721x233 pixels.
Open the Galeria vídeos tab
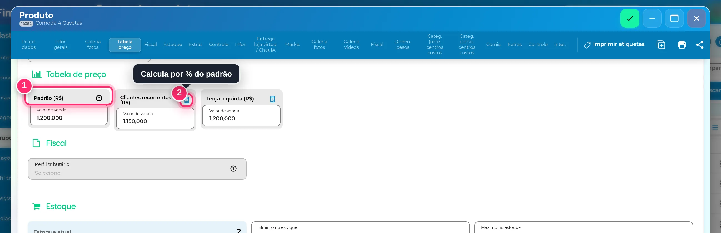pyautogui.click(x=351, y=44)
